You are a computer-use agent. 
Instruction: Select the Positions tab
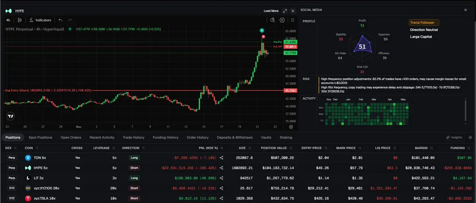click(13, 137)
